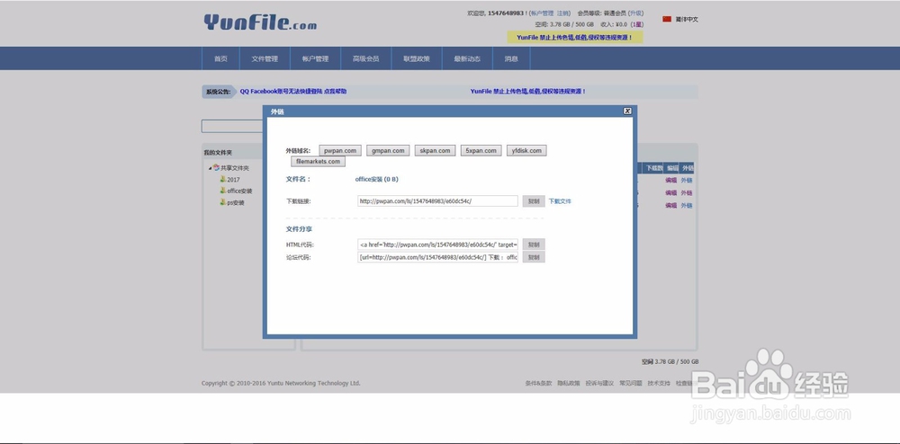900x444 pixels.
Task: Click the 外链 link in the last file row
Action: [x=687, y=205]
